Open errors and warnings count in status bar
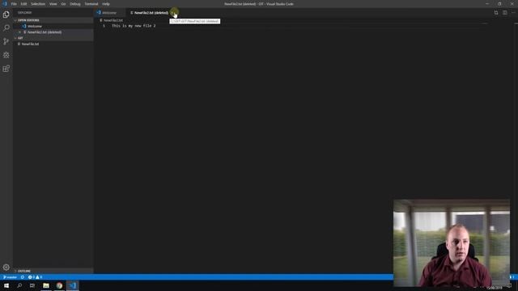 click(x=35, y=277)
